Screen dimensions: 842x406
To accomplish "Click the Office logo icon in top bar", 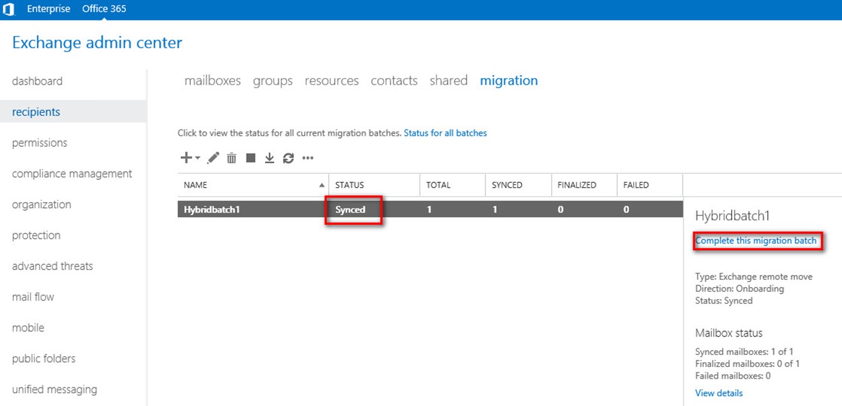I will pos(8,10).
